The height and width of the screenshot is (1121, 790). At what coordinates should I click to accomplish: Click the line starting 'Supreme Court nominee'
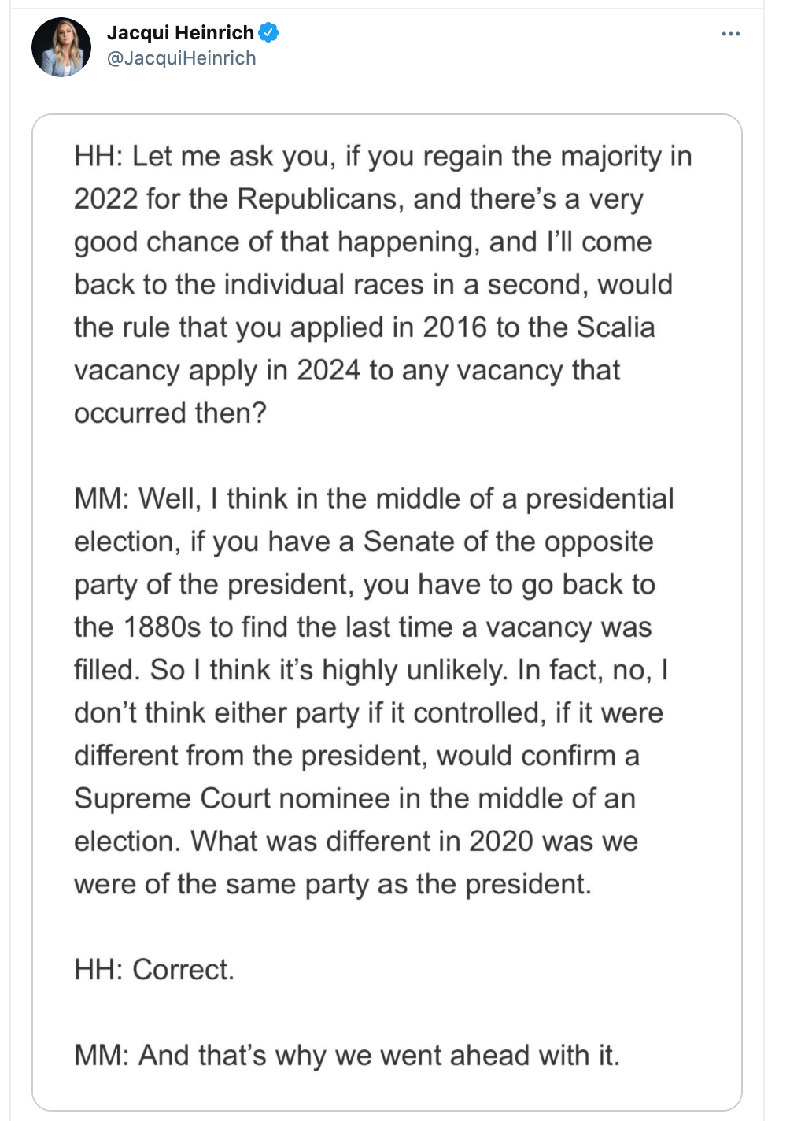pyautogui.click(x=354, y=798)
